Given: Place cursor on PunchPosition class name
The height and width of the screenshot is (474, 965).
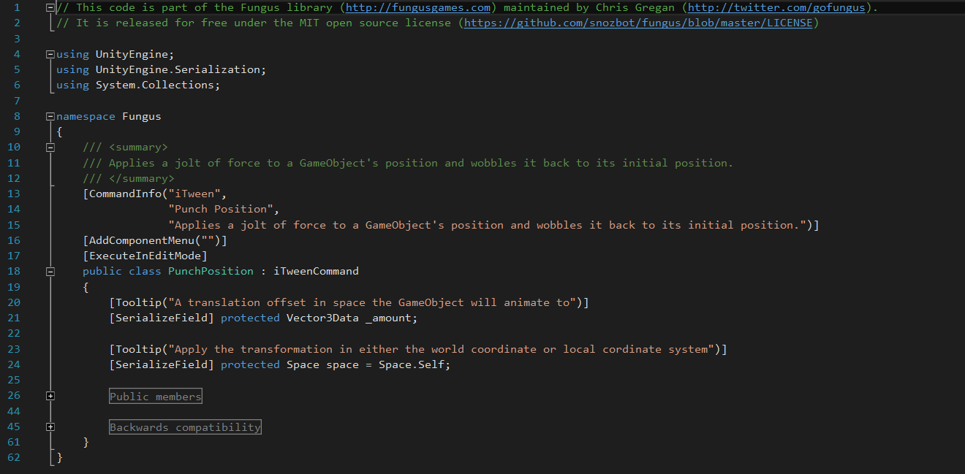Looking at the screenshot, I should point(211,271).
